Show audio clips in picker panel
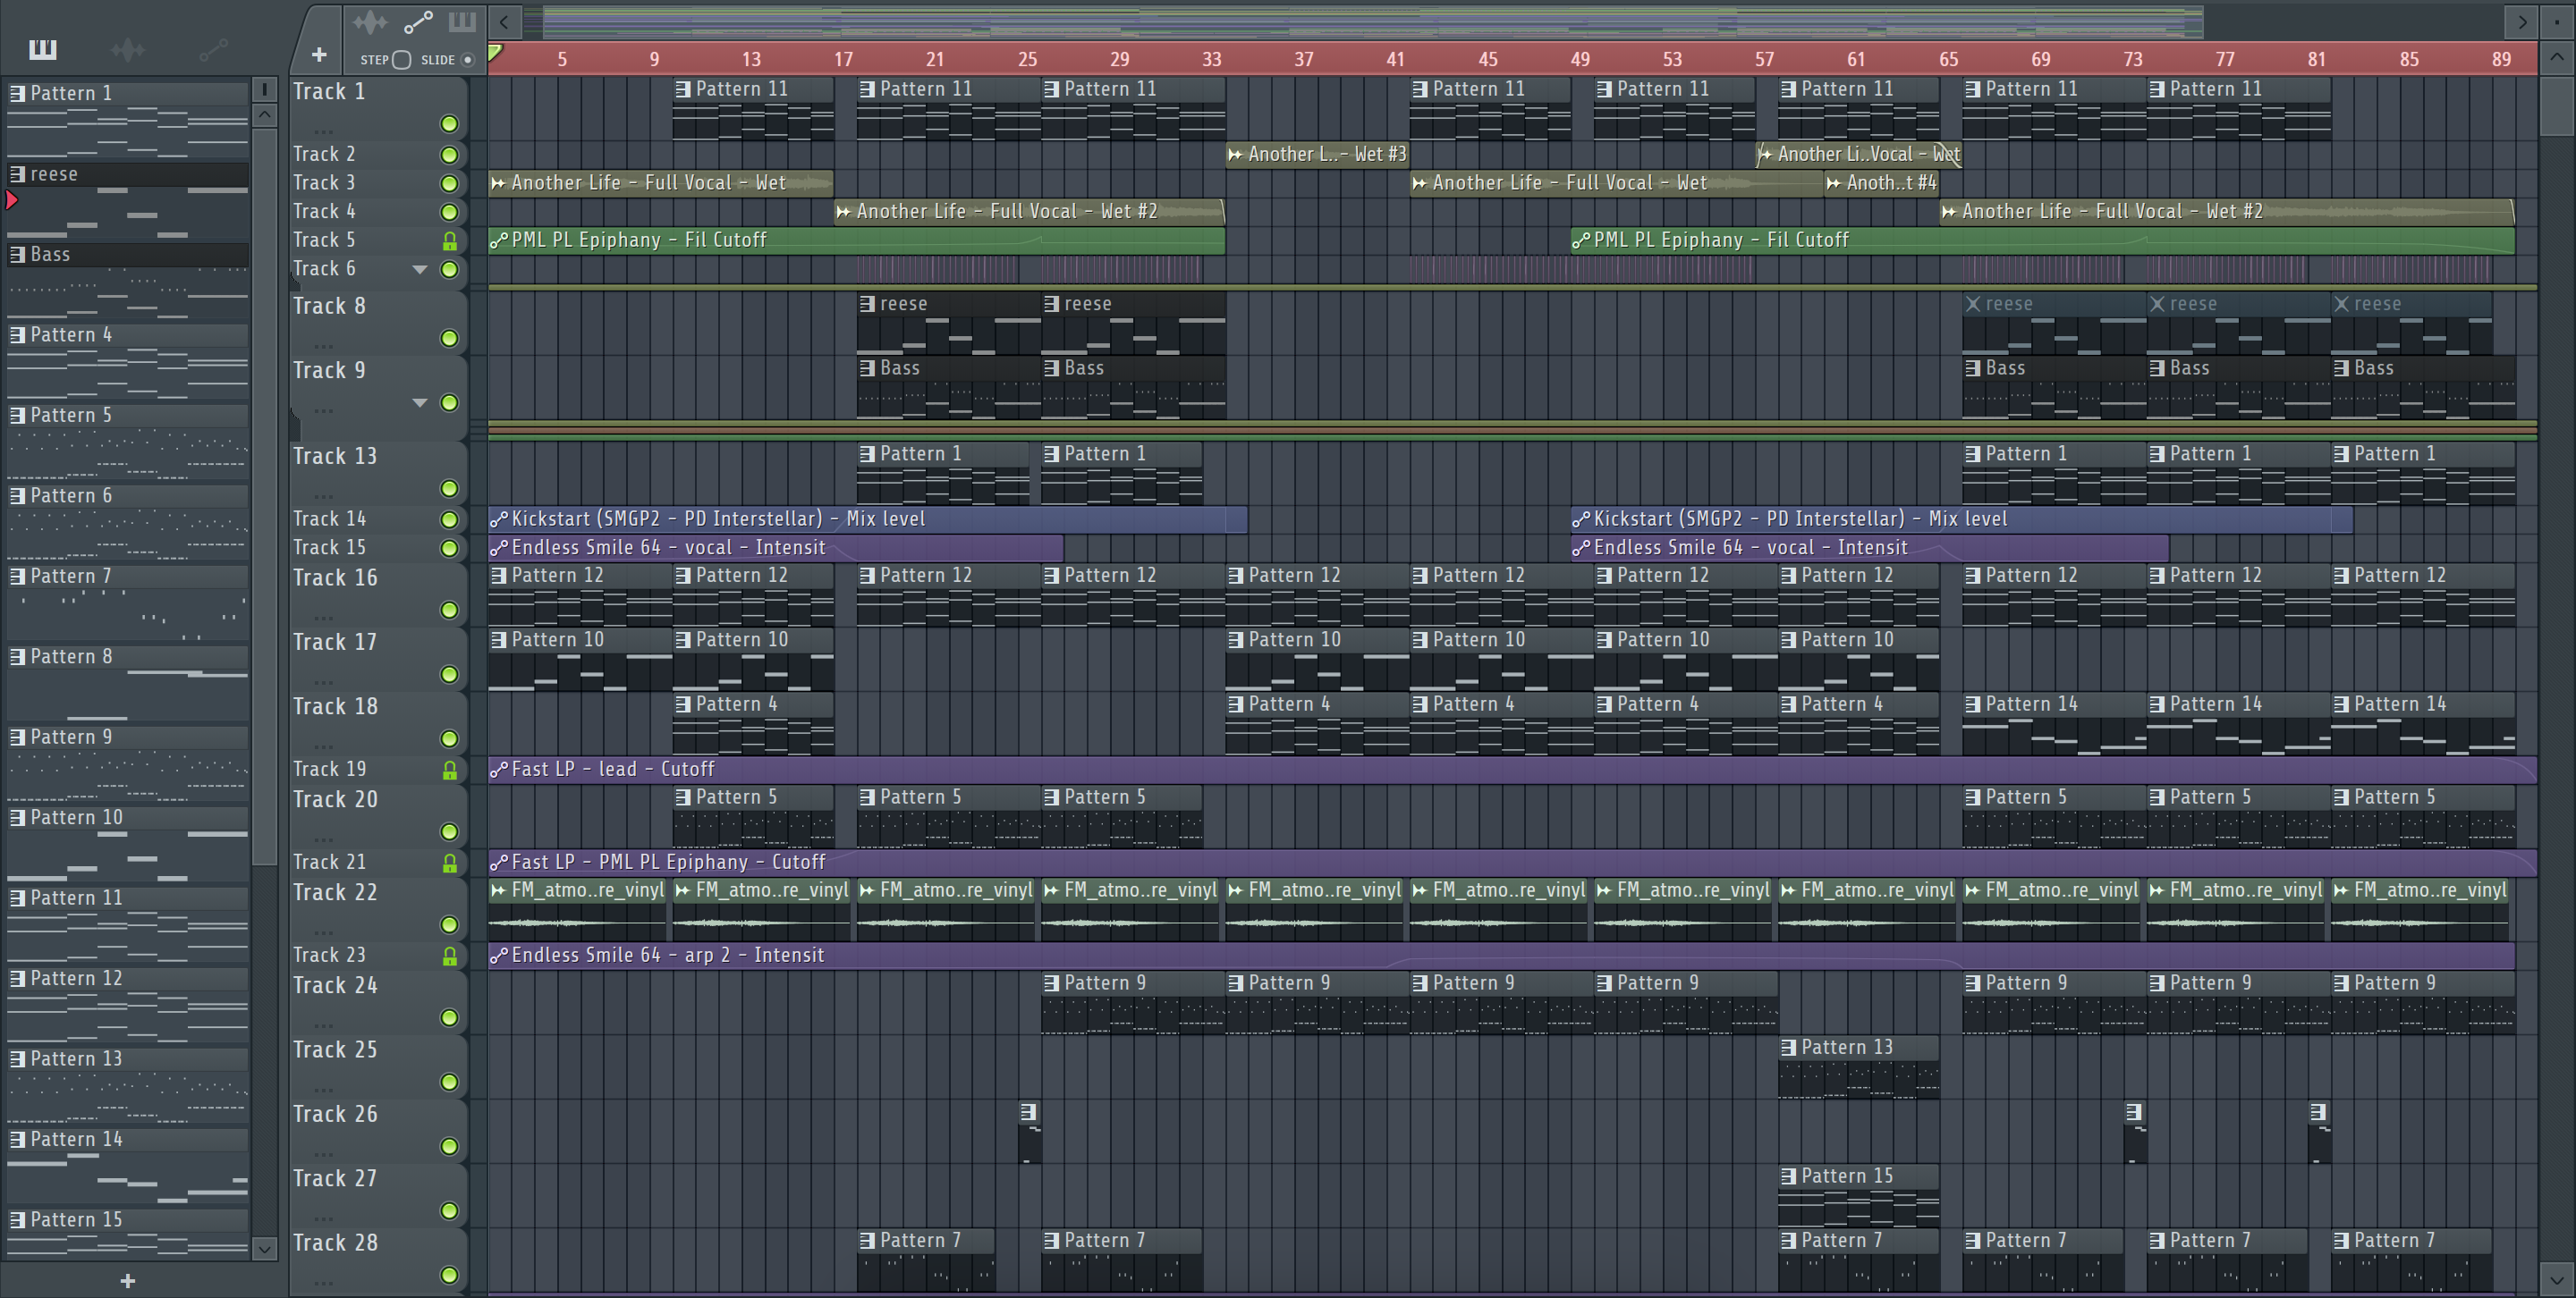The height and width of the screenshot is (1298, 2576). (x=128, y=49)
